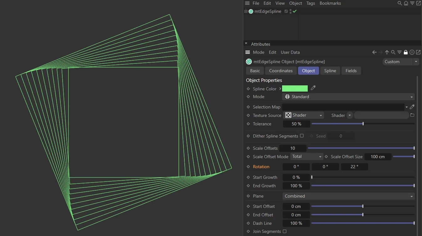Click the green Spline Color swatch
The width and height of the screenshot is (422, 236).
[295, 88]
